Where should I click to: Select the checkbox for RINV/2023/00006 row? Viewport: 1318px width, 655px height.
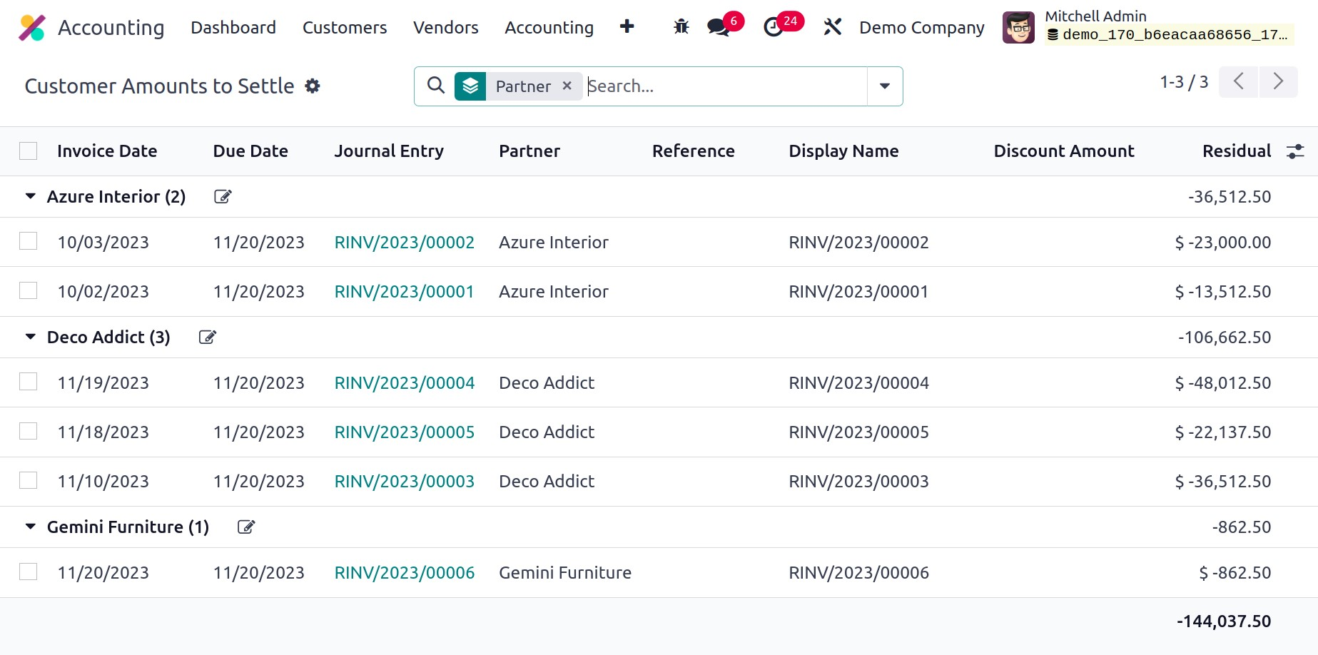pyautogui.click(x=29, y=572)
